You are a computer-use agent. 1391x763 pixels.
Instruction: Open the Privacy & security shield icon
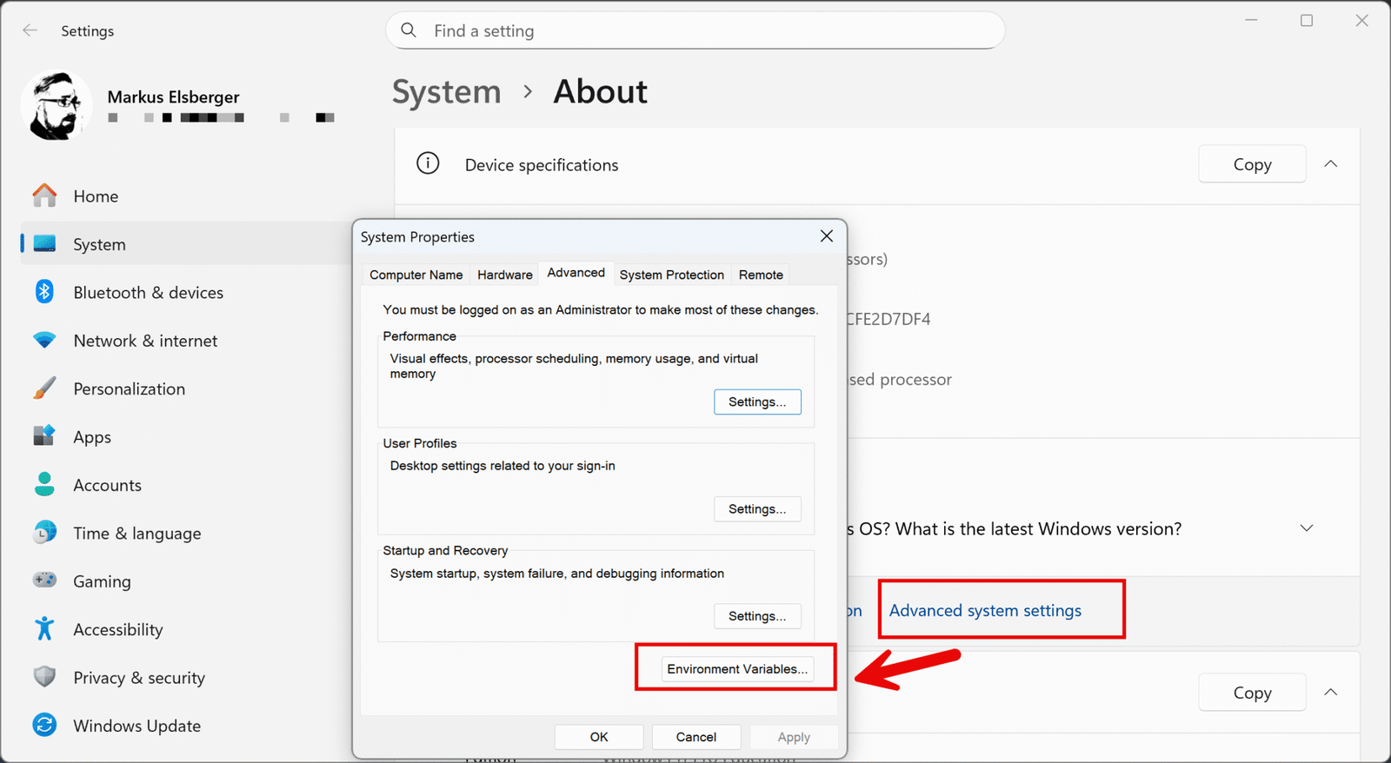tap(44, 677)
